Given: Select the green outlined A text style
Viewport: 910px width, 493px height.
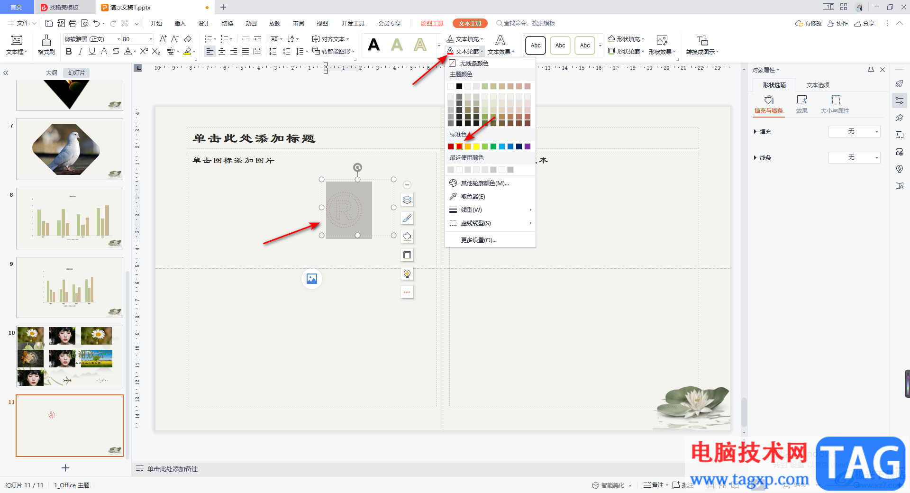Looking at the screenshot, I should pyautogui.click(x=397, y=45).
